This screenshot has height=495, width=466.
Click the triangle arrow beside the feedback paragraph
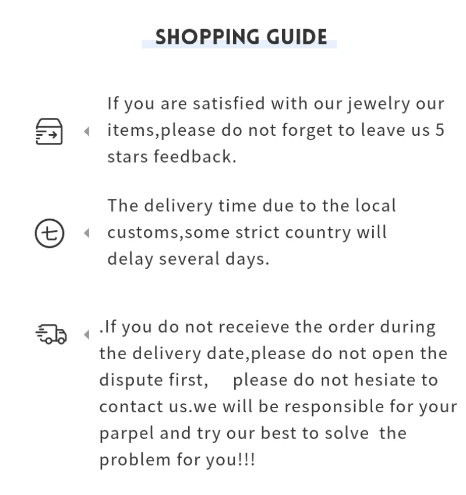point(87,131)
